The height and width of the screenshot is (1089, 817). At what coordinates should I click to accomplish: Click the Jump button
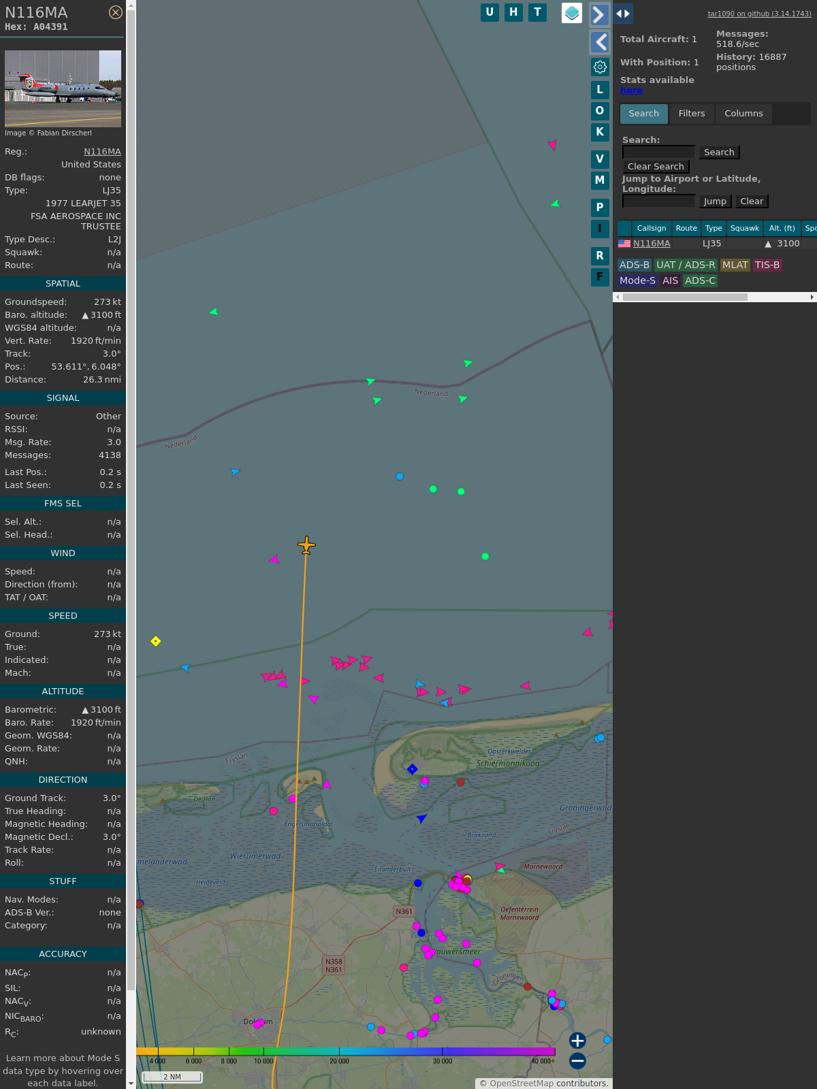pyautogui.click(x=715, y=201)
